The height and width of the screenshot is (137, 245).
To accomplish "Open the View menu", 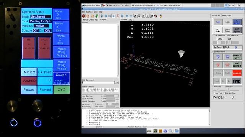I will click(96, 12).
